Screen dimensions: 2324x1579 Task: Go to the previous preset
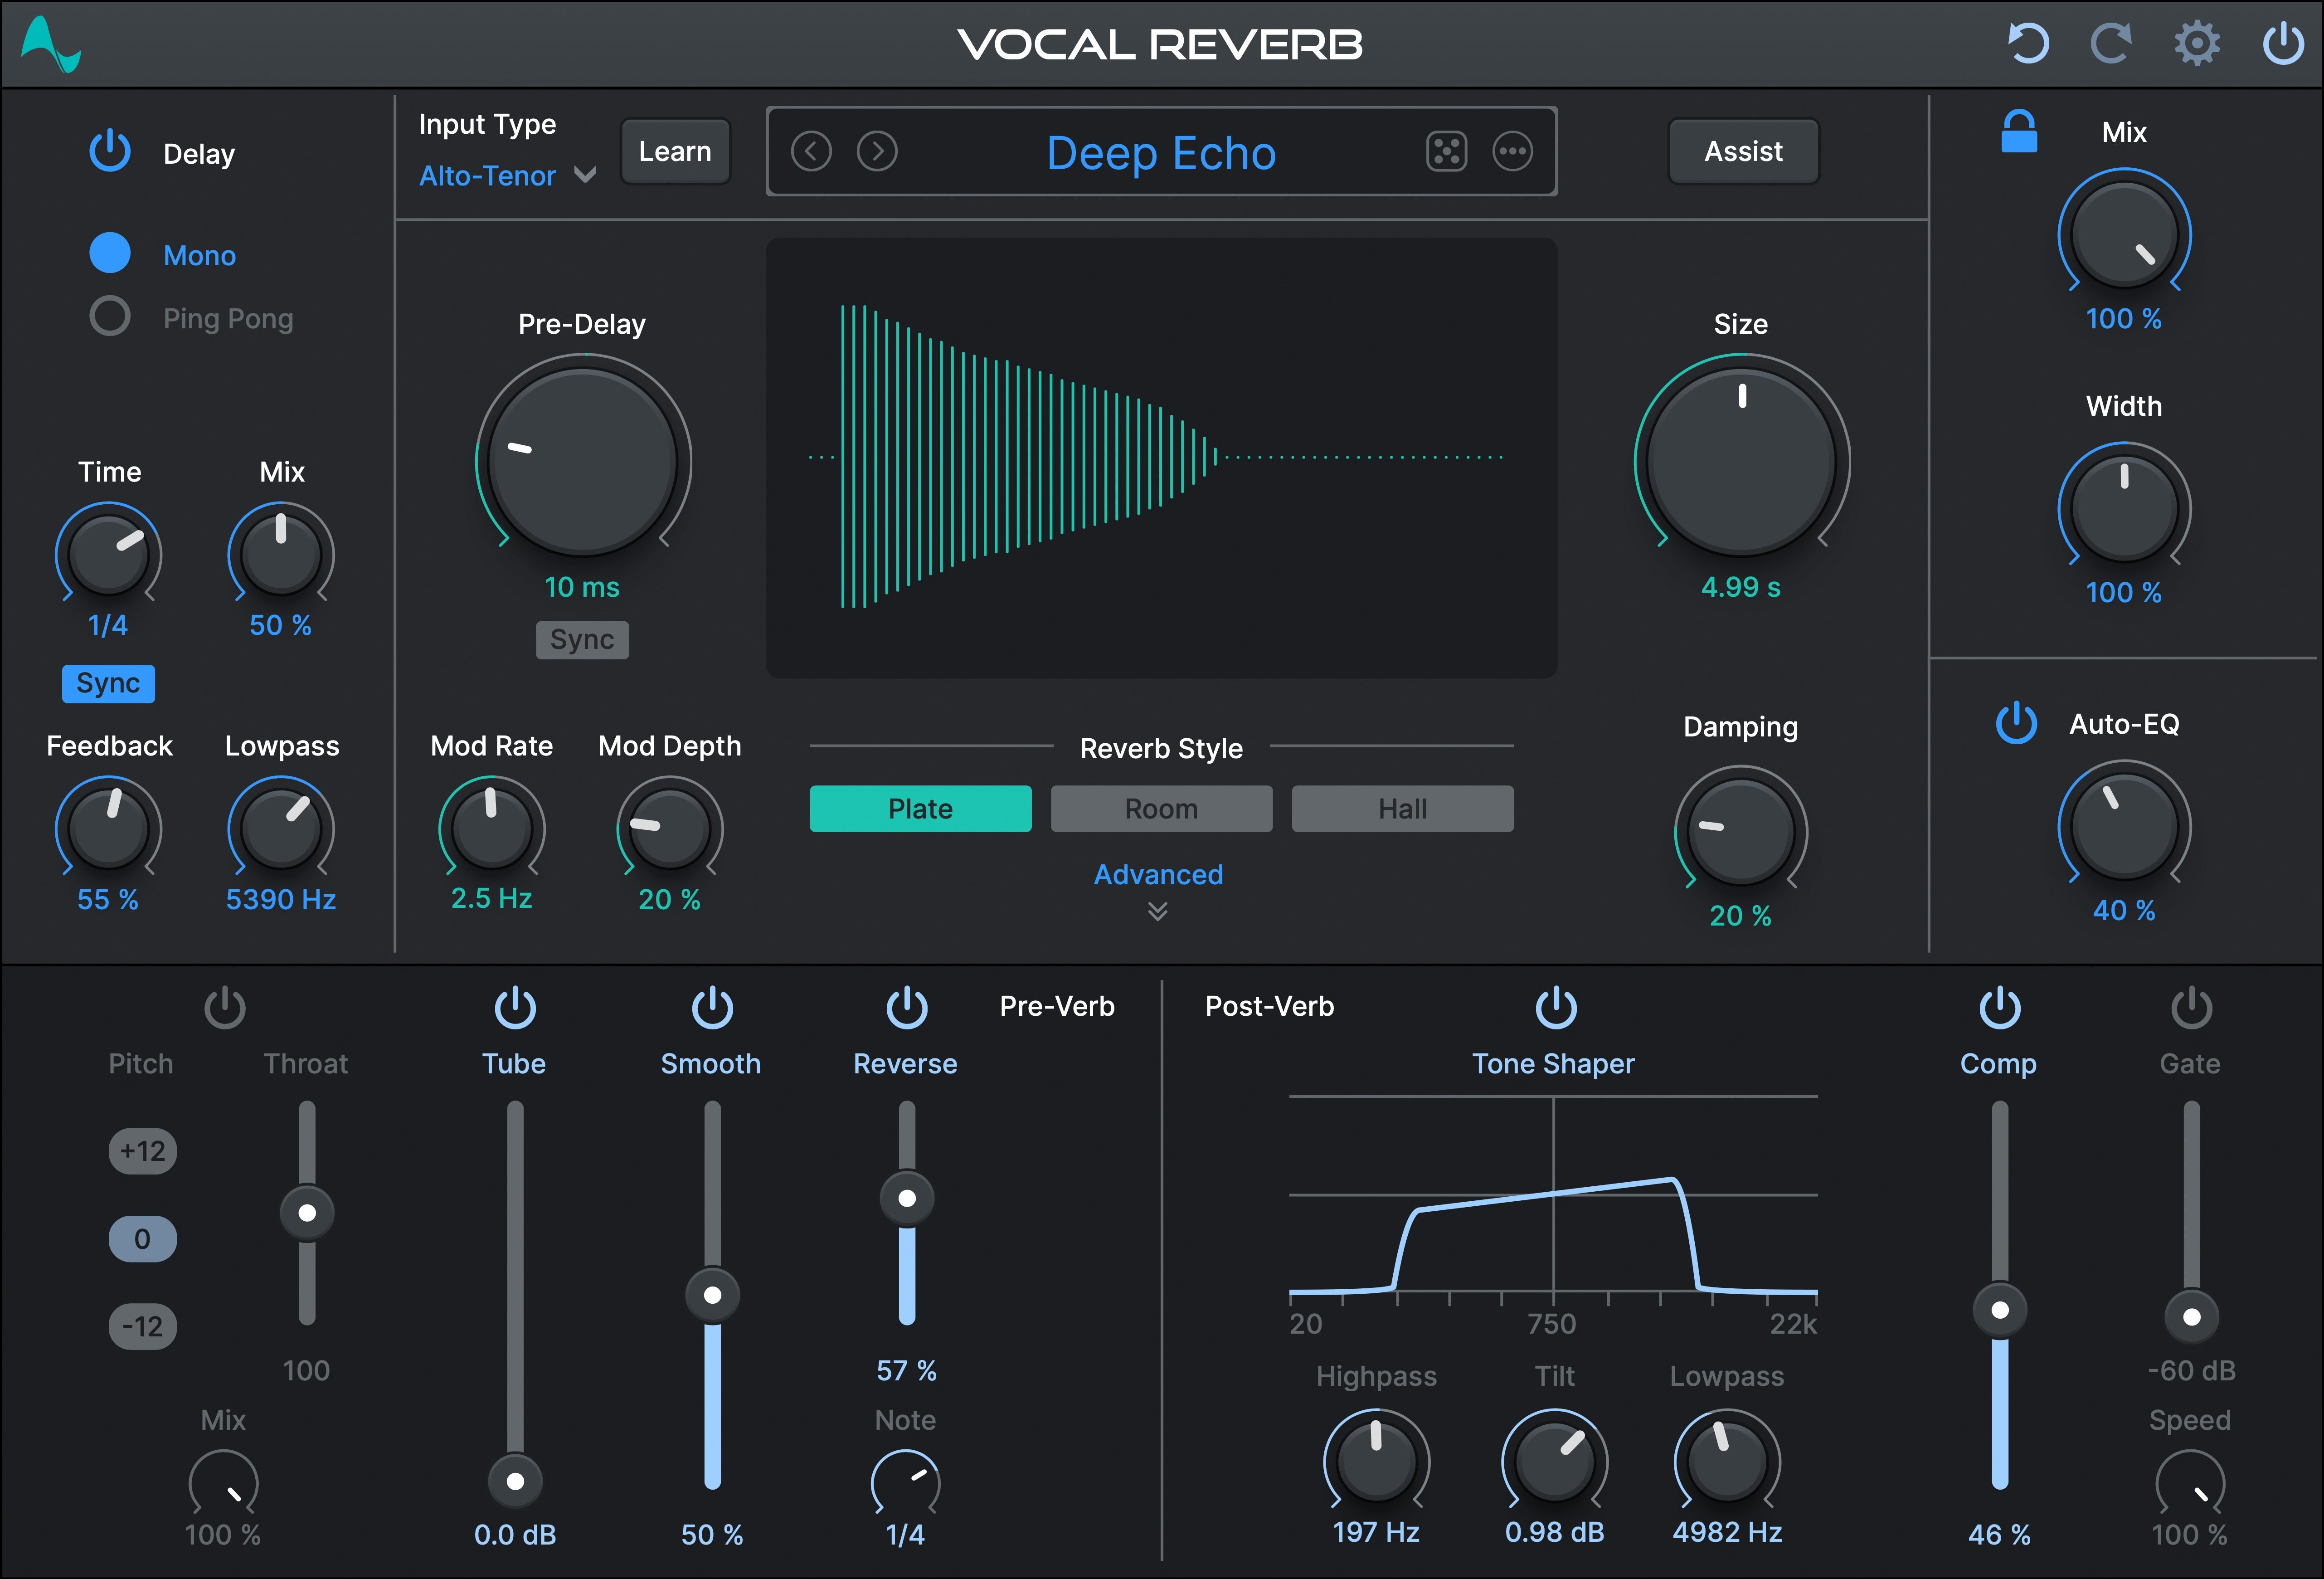(812, 151)
